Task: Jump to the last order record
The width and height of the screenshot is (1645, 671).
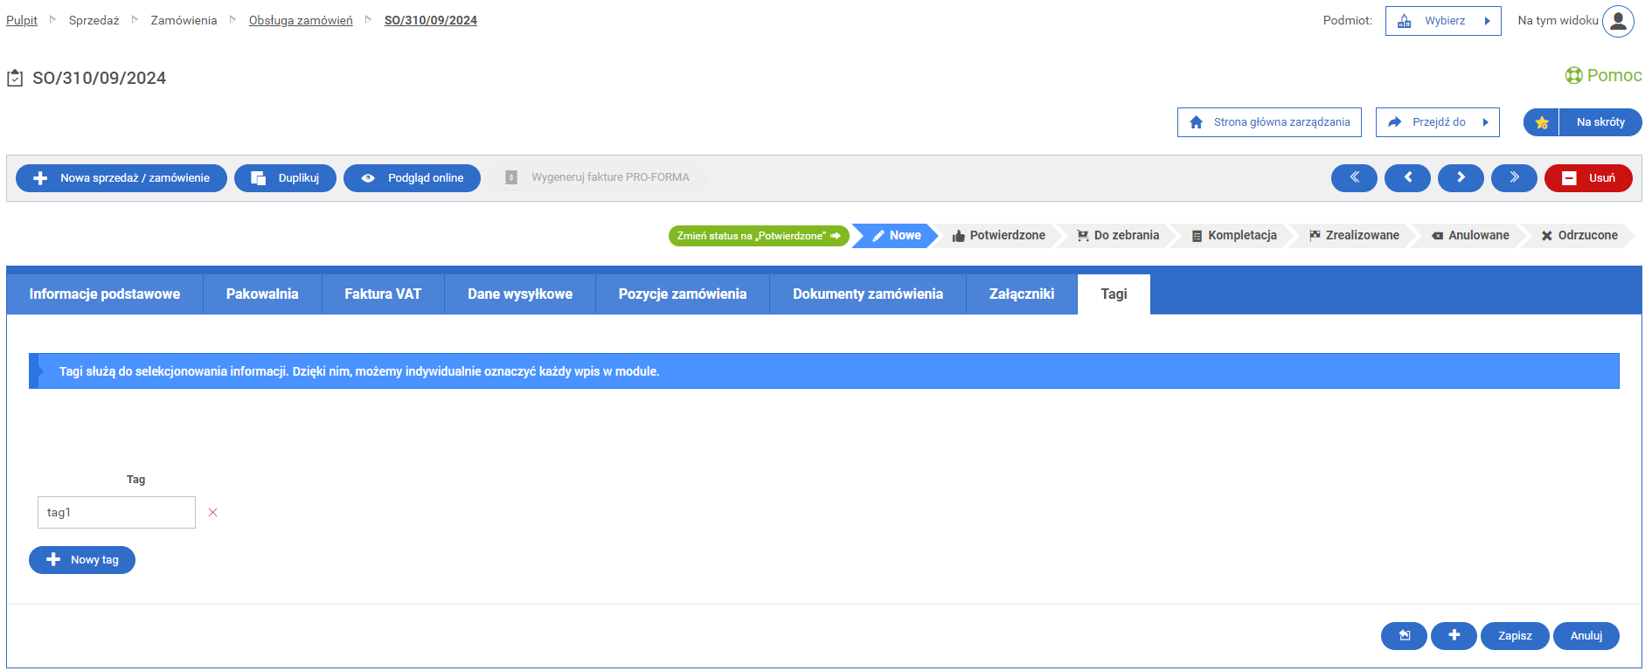Action: pyautogui.click(x=1513, y=177)
